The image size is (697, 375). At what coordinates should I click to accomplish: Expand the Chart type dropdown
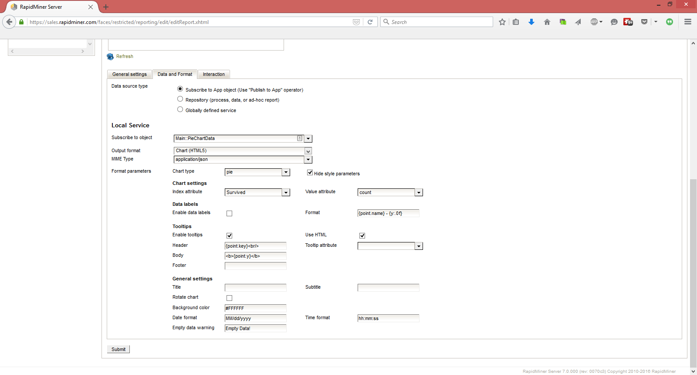pyautogui.click(x=286, y=172)
